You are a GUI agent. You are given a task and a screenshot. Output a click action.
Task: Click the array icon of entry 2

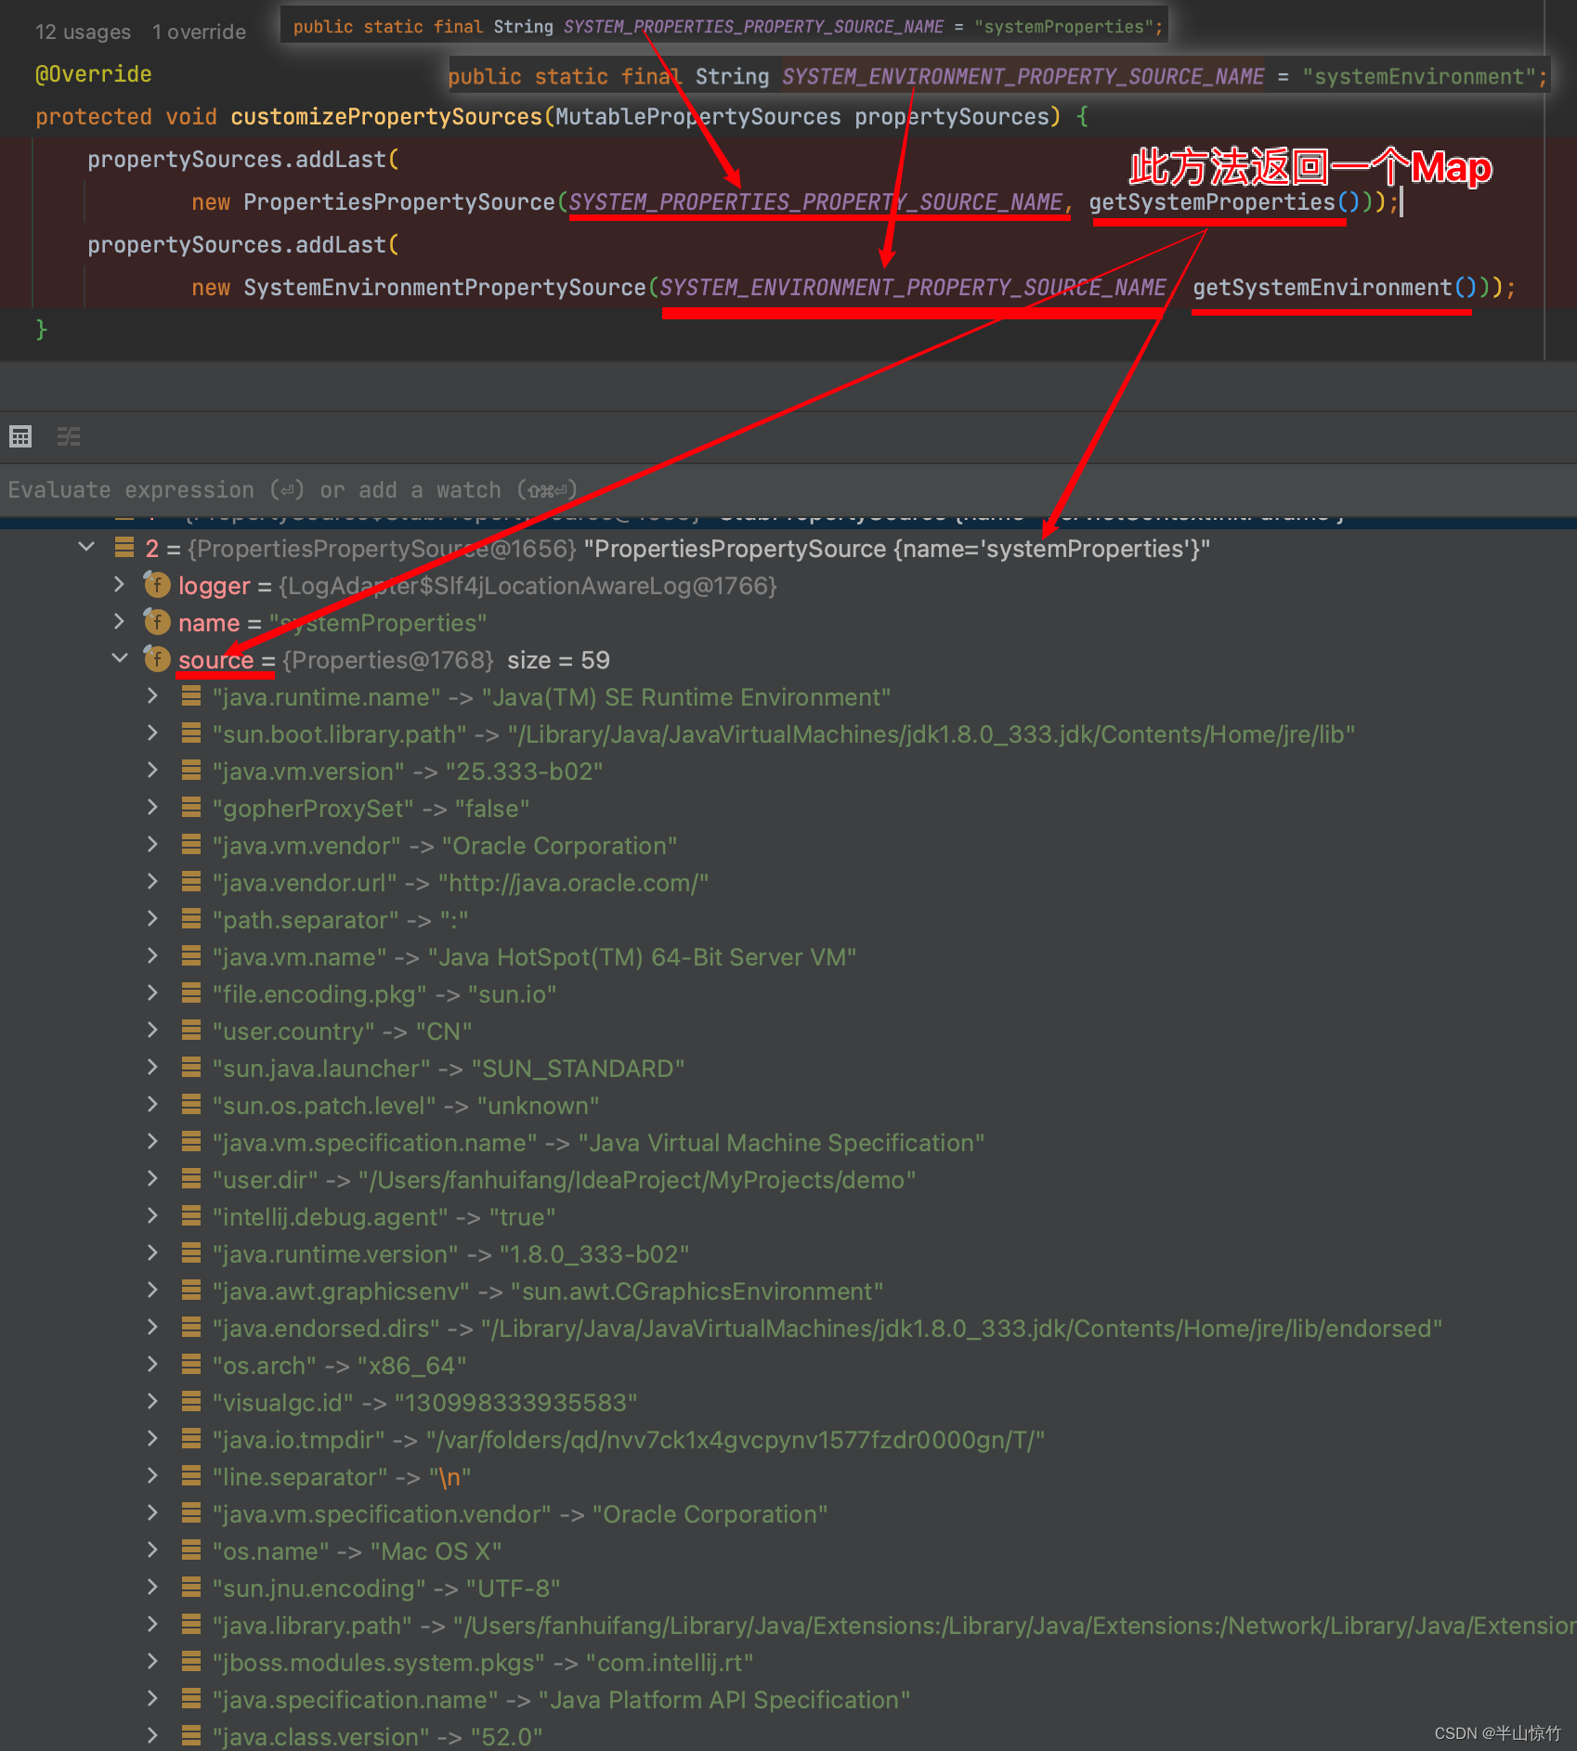point(124,548)
